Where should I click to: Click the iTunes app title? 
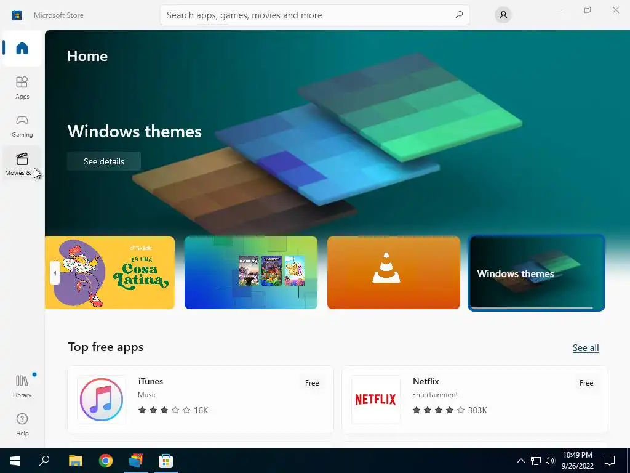coord(151,381)
